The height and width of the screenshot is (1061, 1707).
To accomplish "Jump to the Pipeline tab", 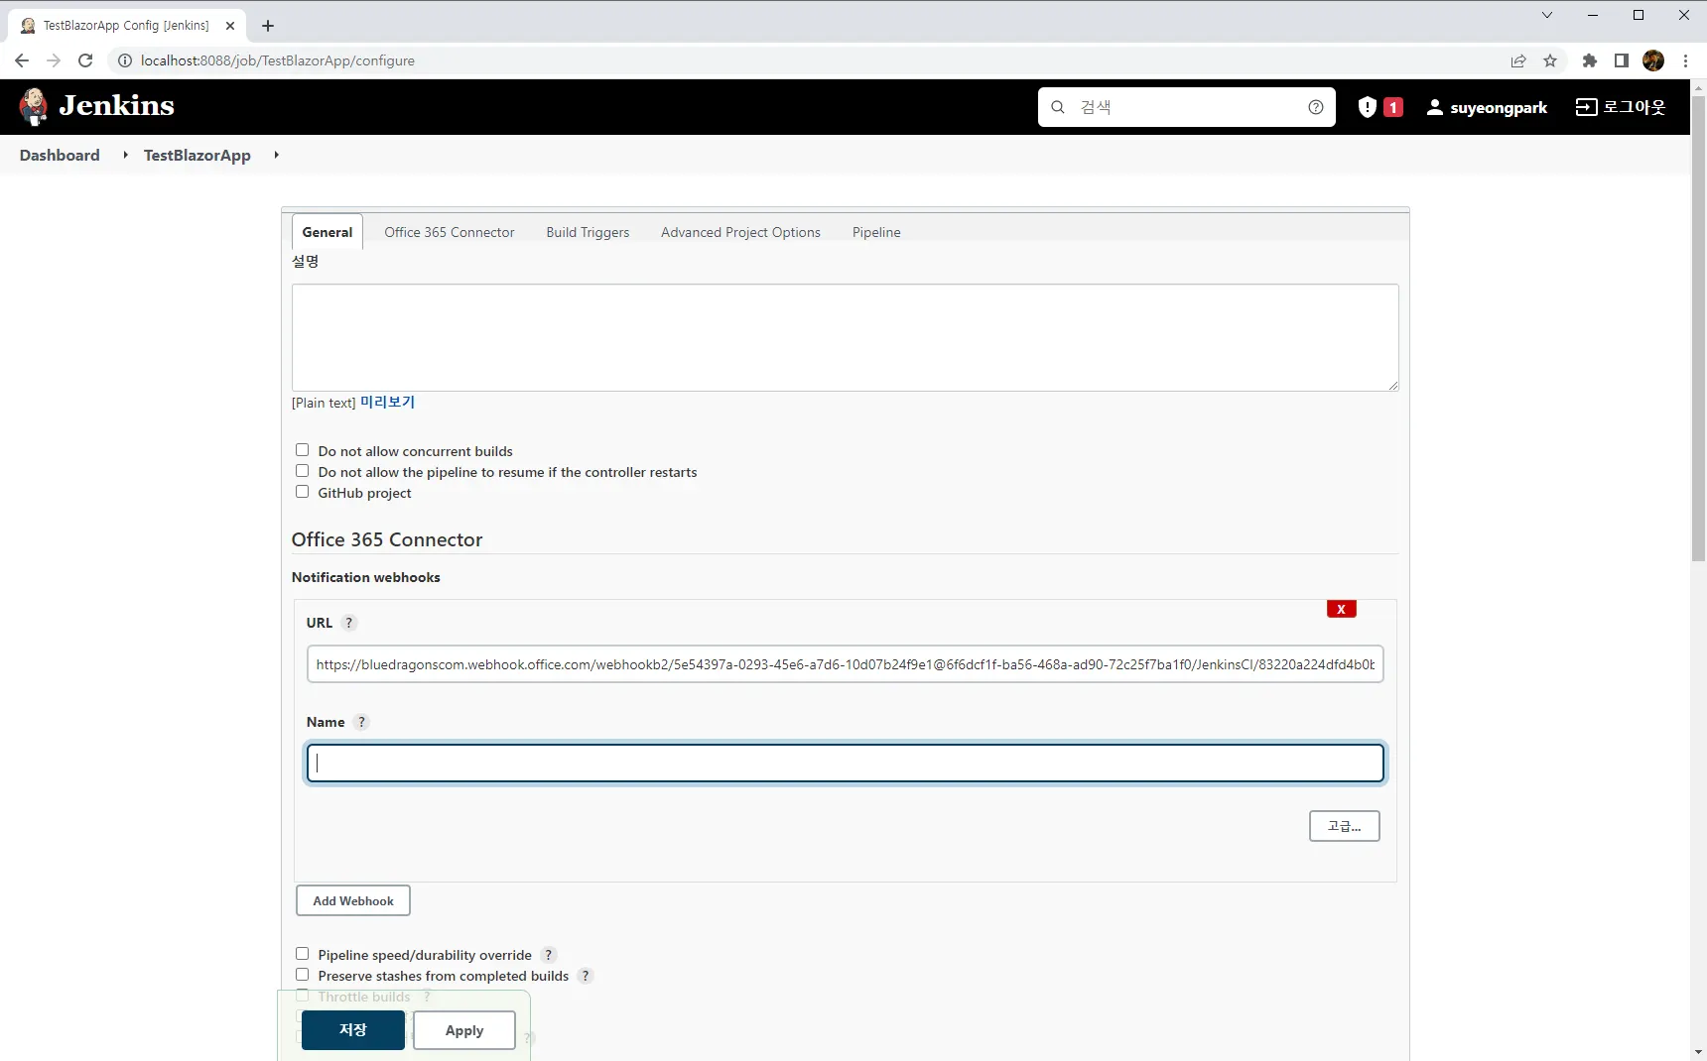I will click(x=876, y=232).
